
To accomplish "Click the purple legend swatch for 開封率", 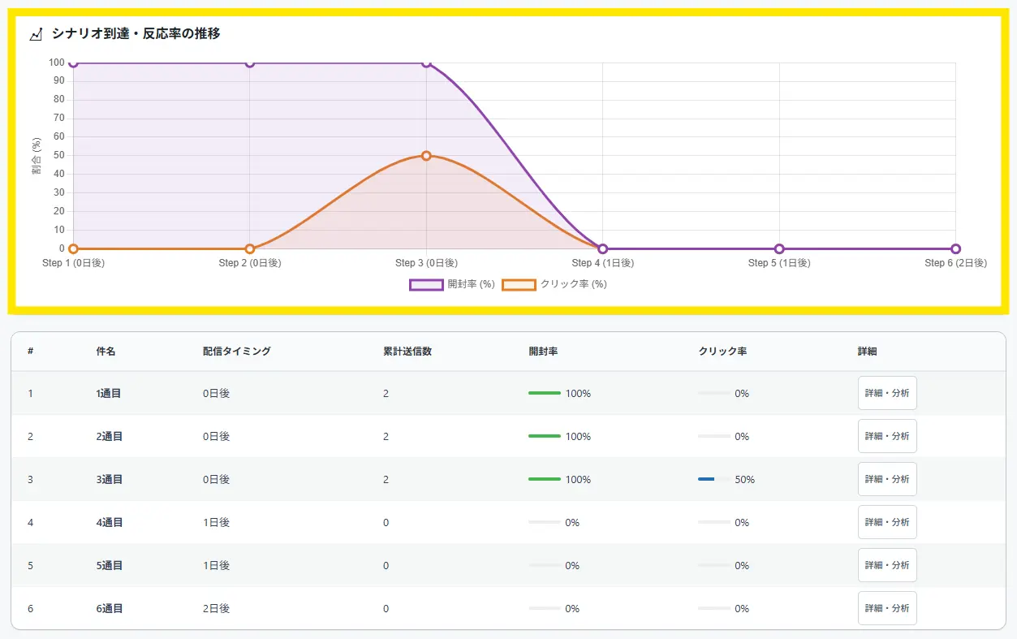I will [x=426, y=284].
